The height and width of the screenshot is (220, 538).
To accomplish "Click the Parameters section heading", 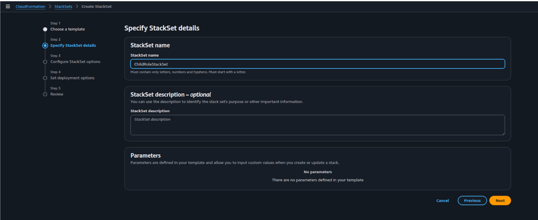I will tap(145, 156).
